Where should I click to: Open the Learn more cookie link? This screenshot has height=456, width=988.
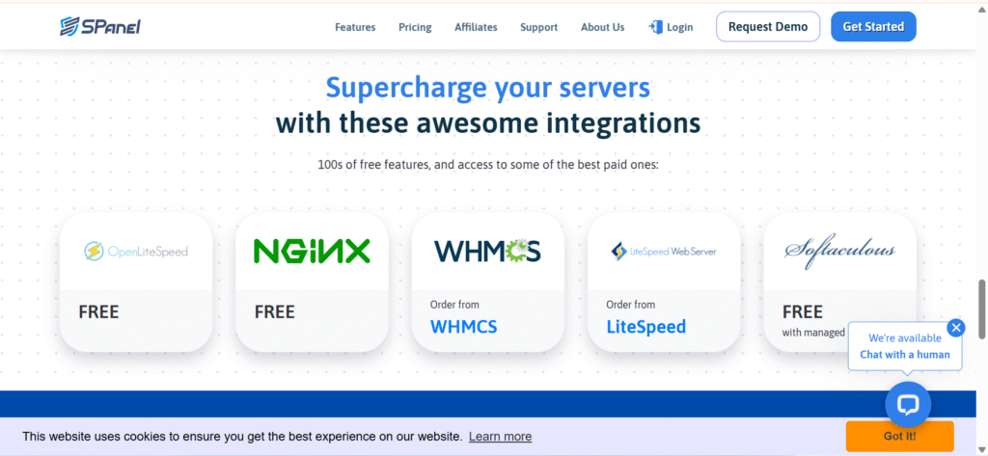pos(500,437)
